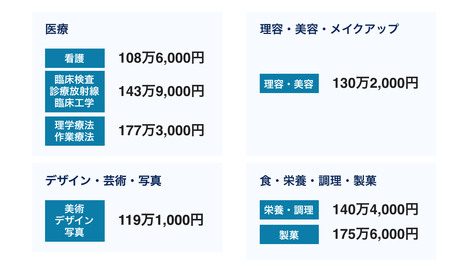Click the 食・栄養・調理・製菓 heading
The image size is (468, 271).
pos(318,181)
